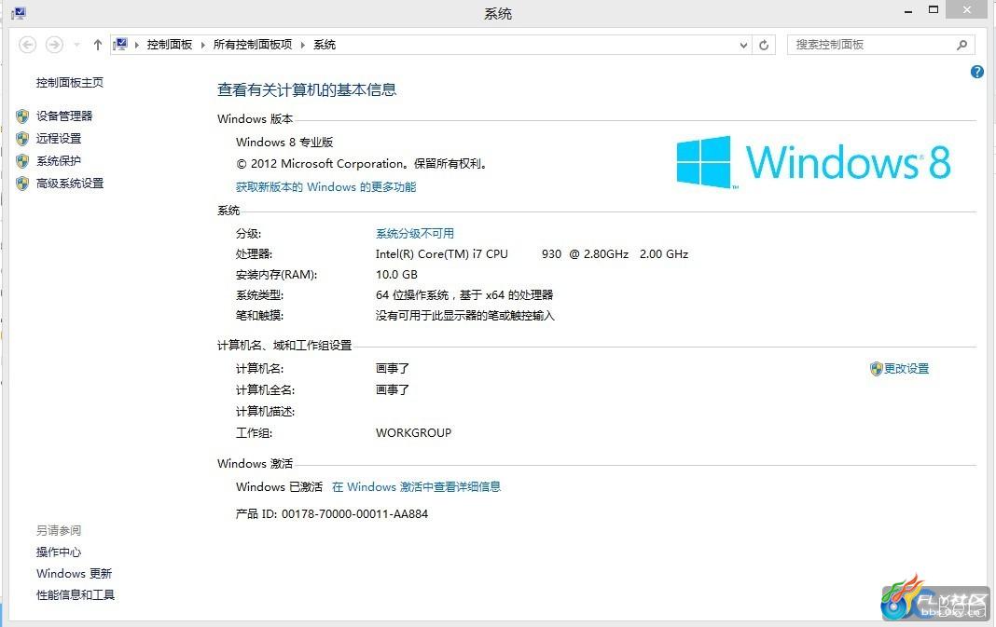Open Windows 更新 link
This screenshot has width=996, height=627.
(x=75, y=574)
